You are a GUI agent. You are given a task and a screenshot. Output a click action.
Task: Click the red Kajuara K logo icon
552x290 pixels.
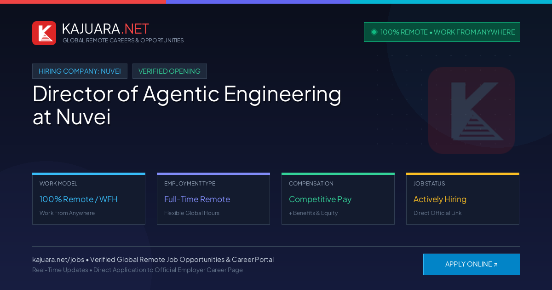click(44, 33)
